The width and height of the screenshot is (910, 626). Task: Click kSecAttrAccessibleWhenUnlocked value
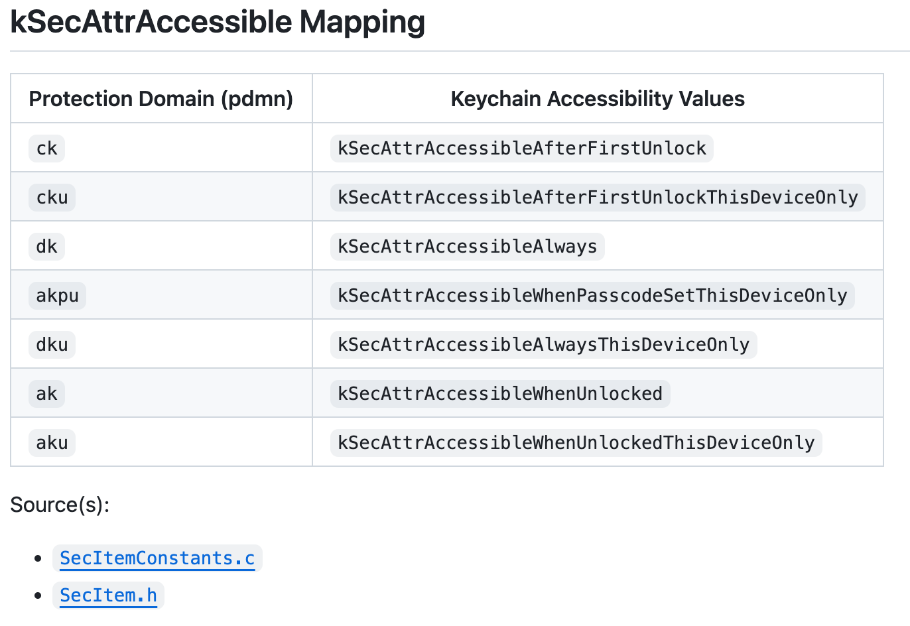click(x=500, y=393)
